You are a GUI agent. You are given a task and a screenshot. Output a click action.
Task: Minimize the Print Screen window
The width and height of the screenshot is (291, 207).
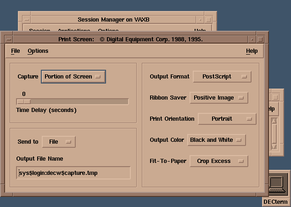(252, 39)
